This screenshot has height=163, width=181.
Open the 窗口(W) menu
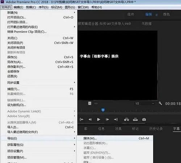coord(83,7)
